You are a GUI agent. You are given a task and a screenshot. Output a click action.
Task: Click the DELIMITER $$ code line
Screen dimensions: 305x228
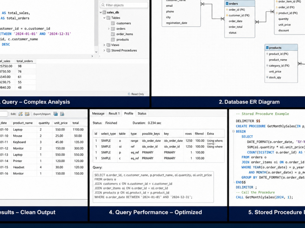248,121
